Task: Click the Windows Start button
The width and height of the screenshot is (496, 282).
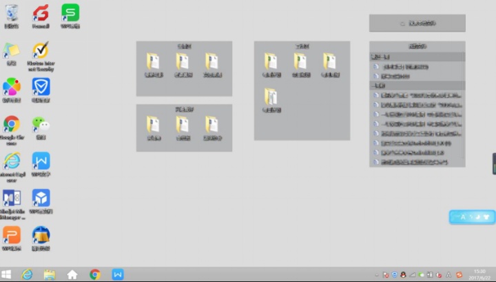Action: (6, 274)
